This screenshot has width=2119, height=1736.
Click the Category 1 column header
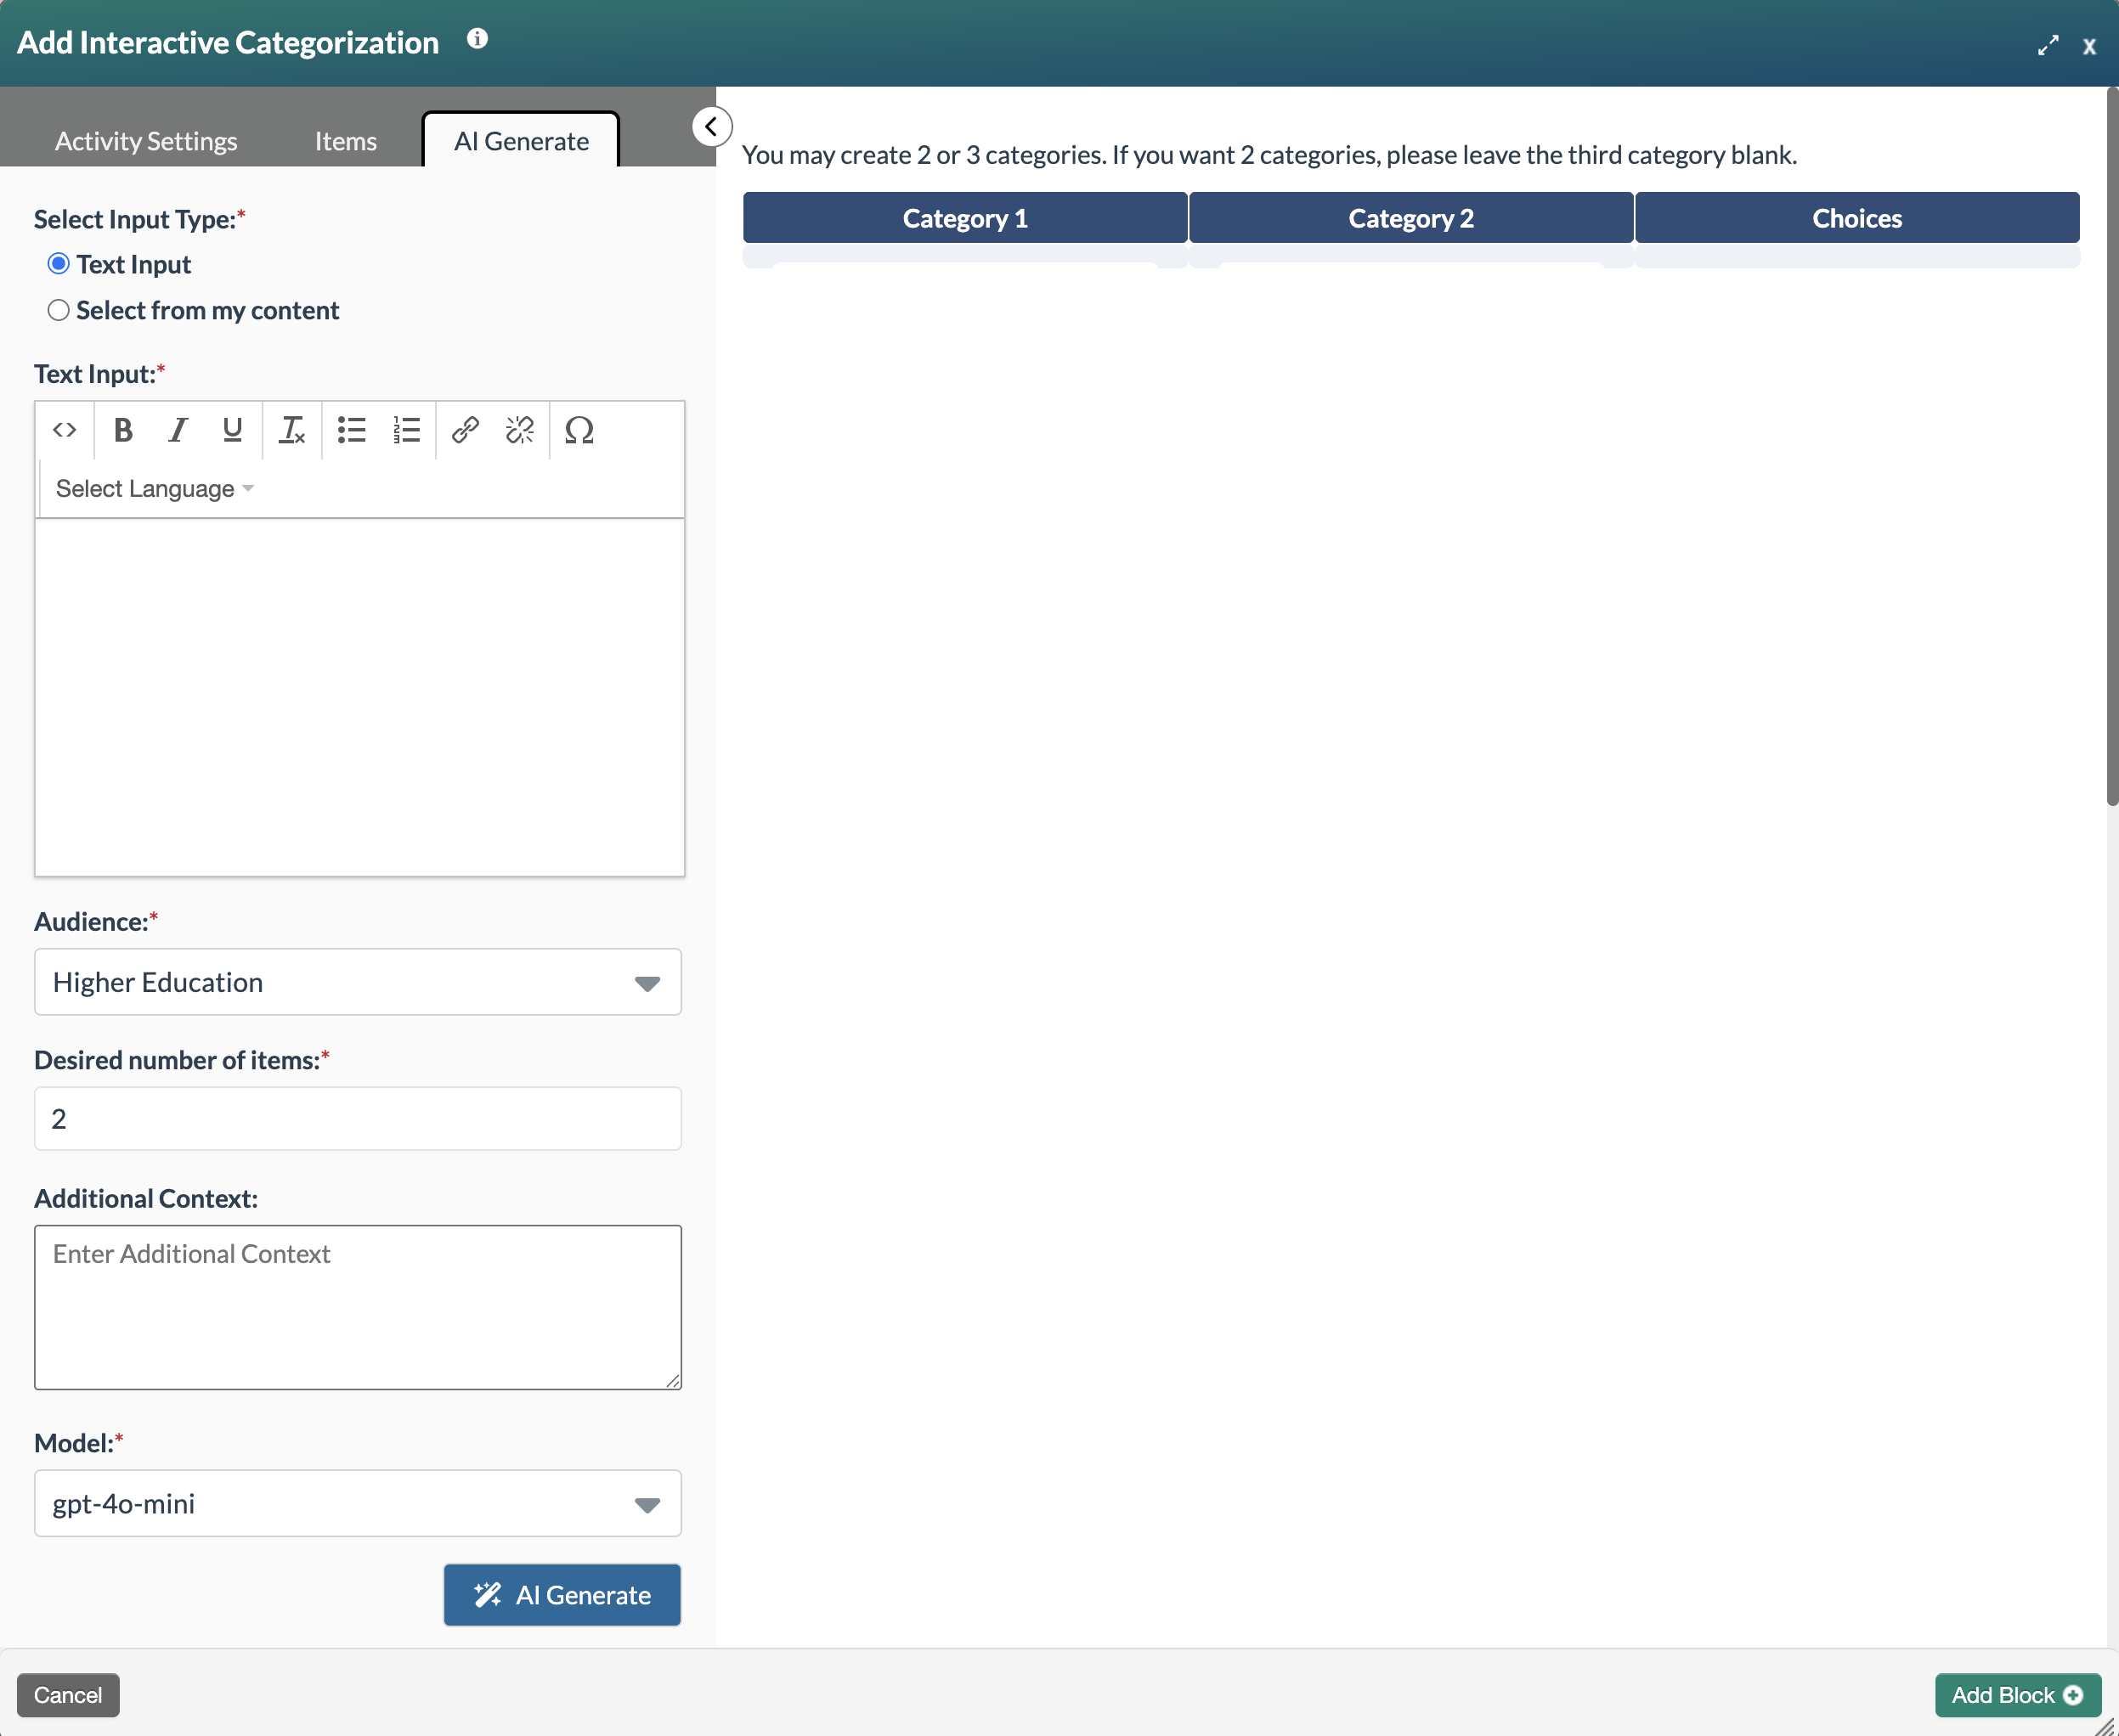click(x=965, y=218)
